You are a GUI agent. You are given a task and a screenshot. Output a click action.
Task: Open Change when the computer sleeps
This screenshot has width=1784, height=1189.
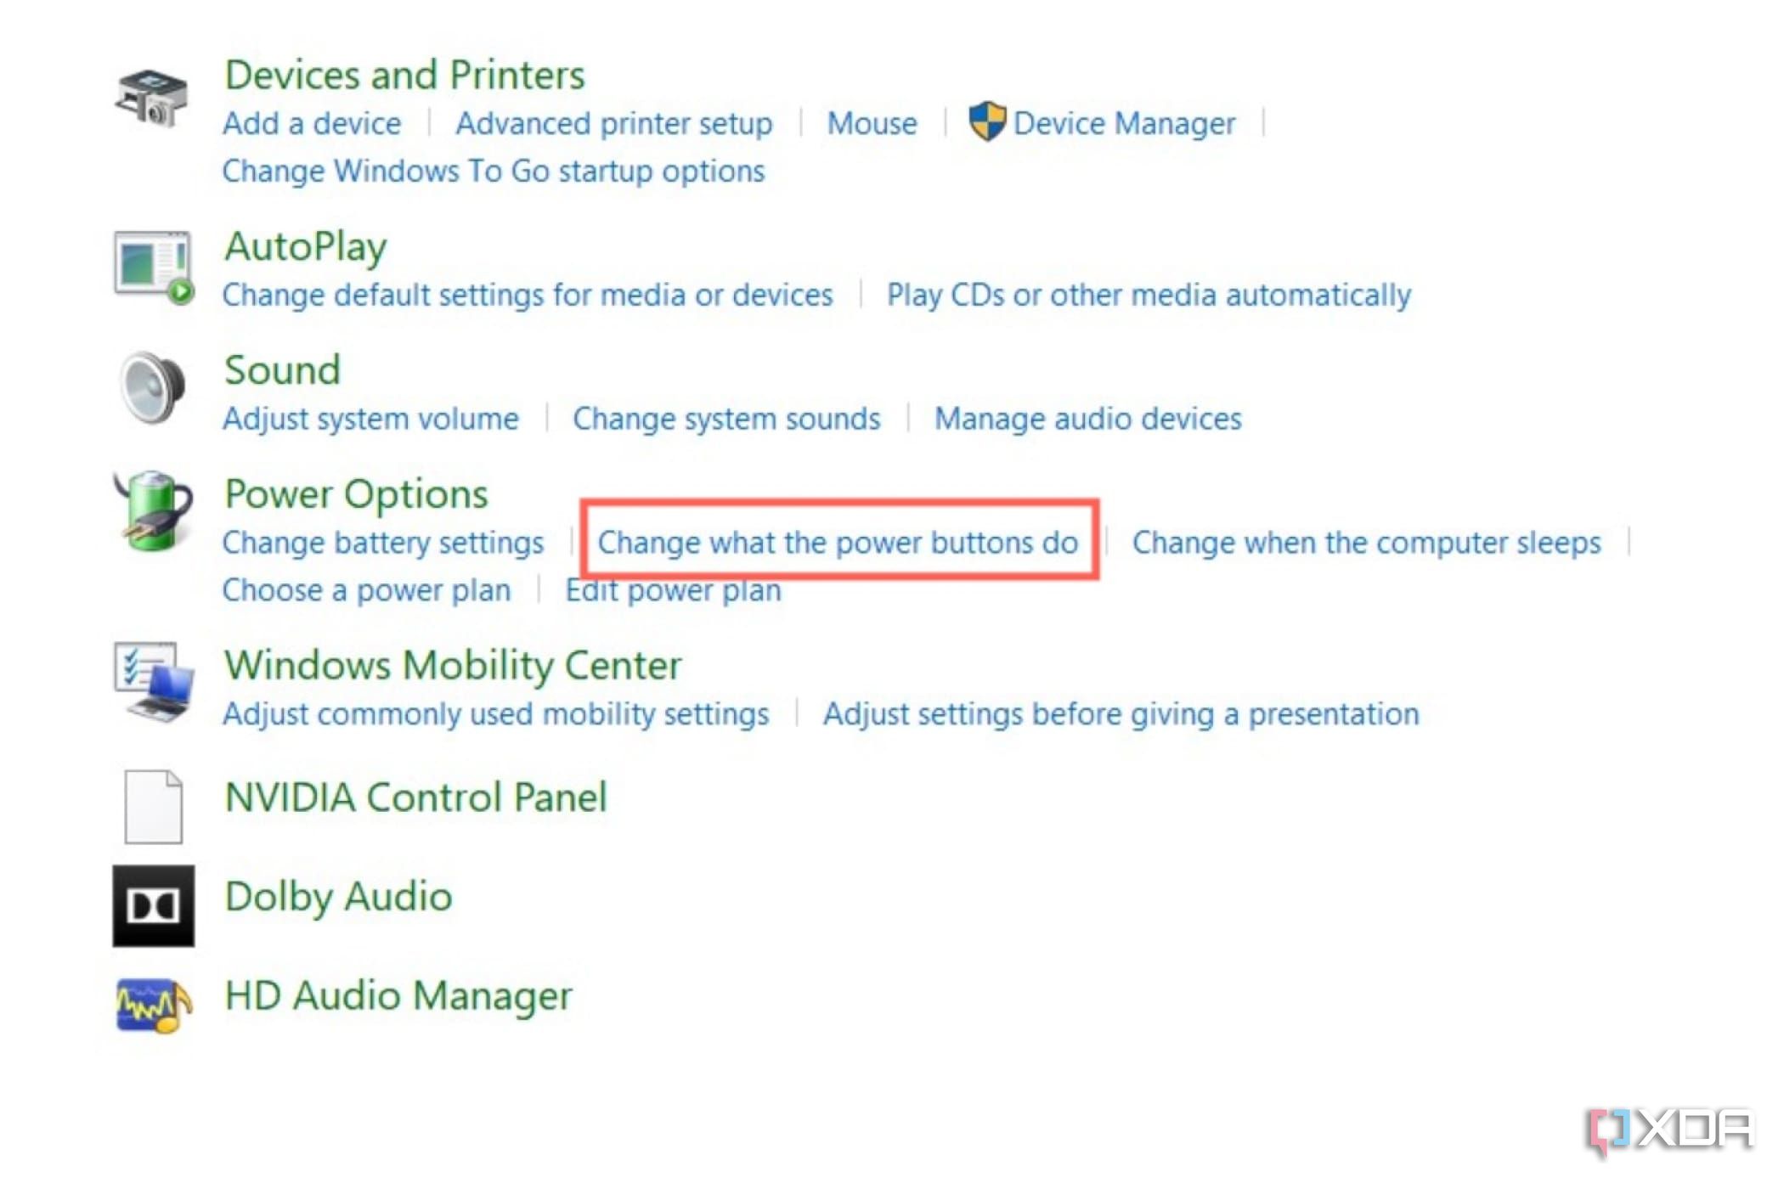(x=1367, y=543)
